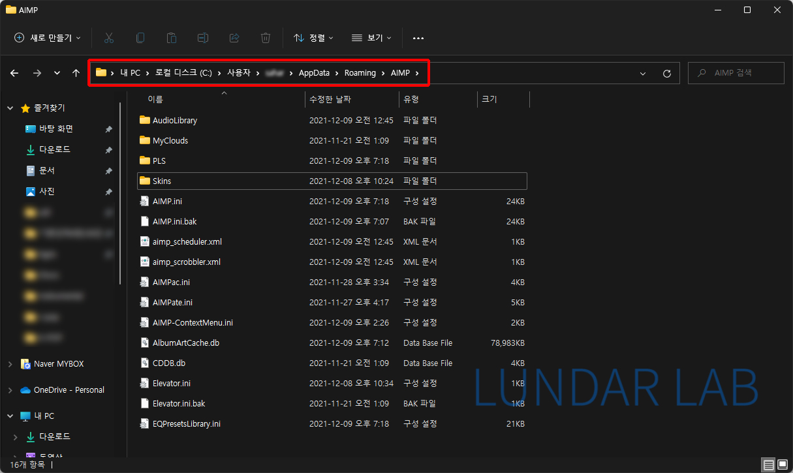Sort by 유형 column header
Viewport: 793px width, 473px height.
point(411,99)
